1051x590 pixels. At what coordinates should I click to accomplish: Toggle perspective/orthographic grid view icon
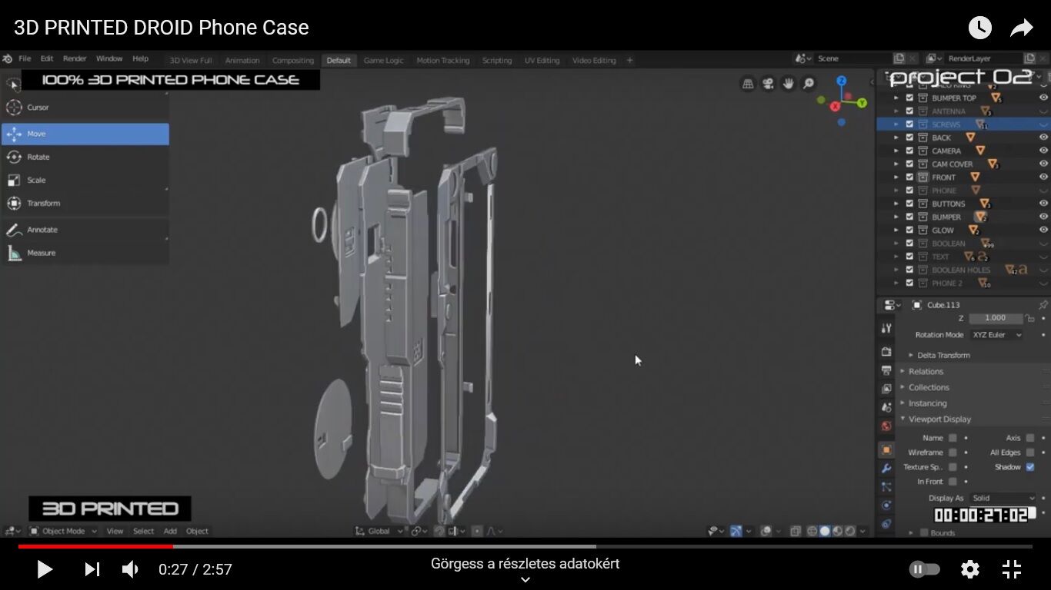[x=748, y=84]
